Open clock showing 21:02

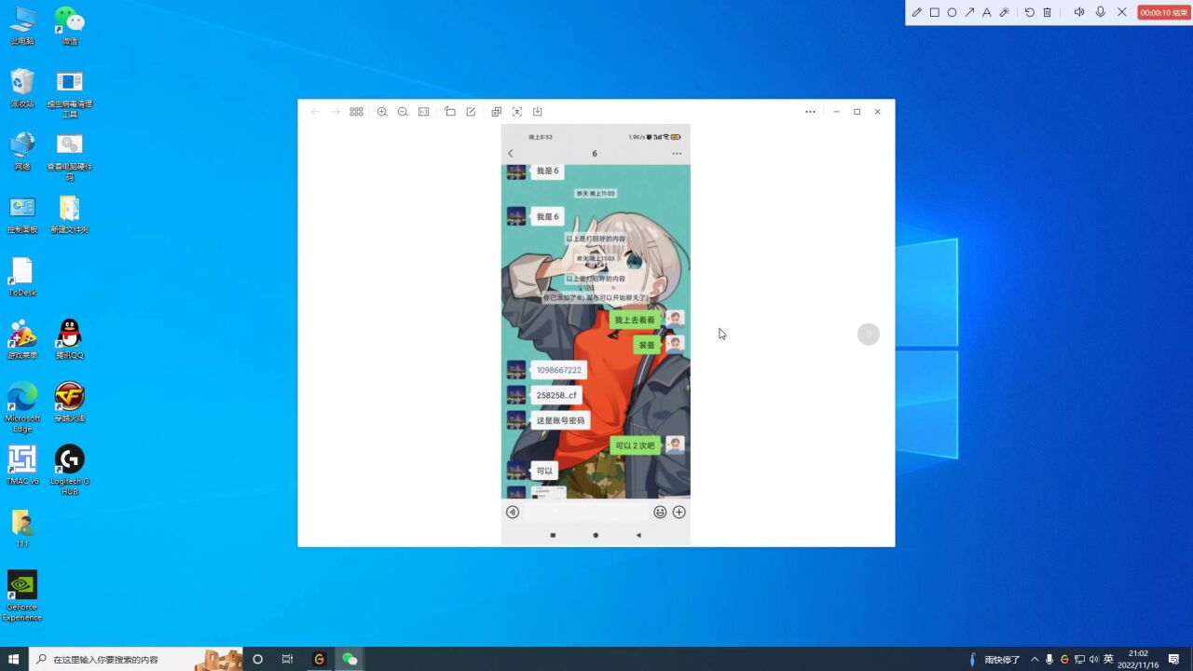point(1138,659)
